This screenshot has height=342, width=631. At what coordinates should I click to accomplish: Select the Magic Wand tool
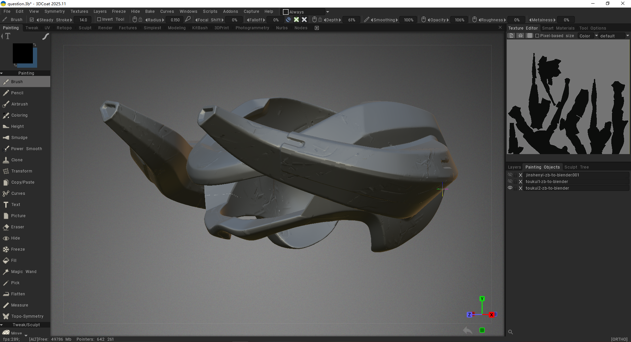(24, 272)
